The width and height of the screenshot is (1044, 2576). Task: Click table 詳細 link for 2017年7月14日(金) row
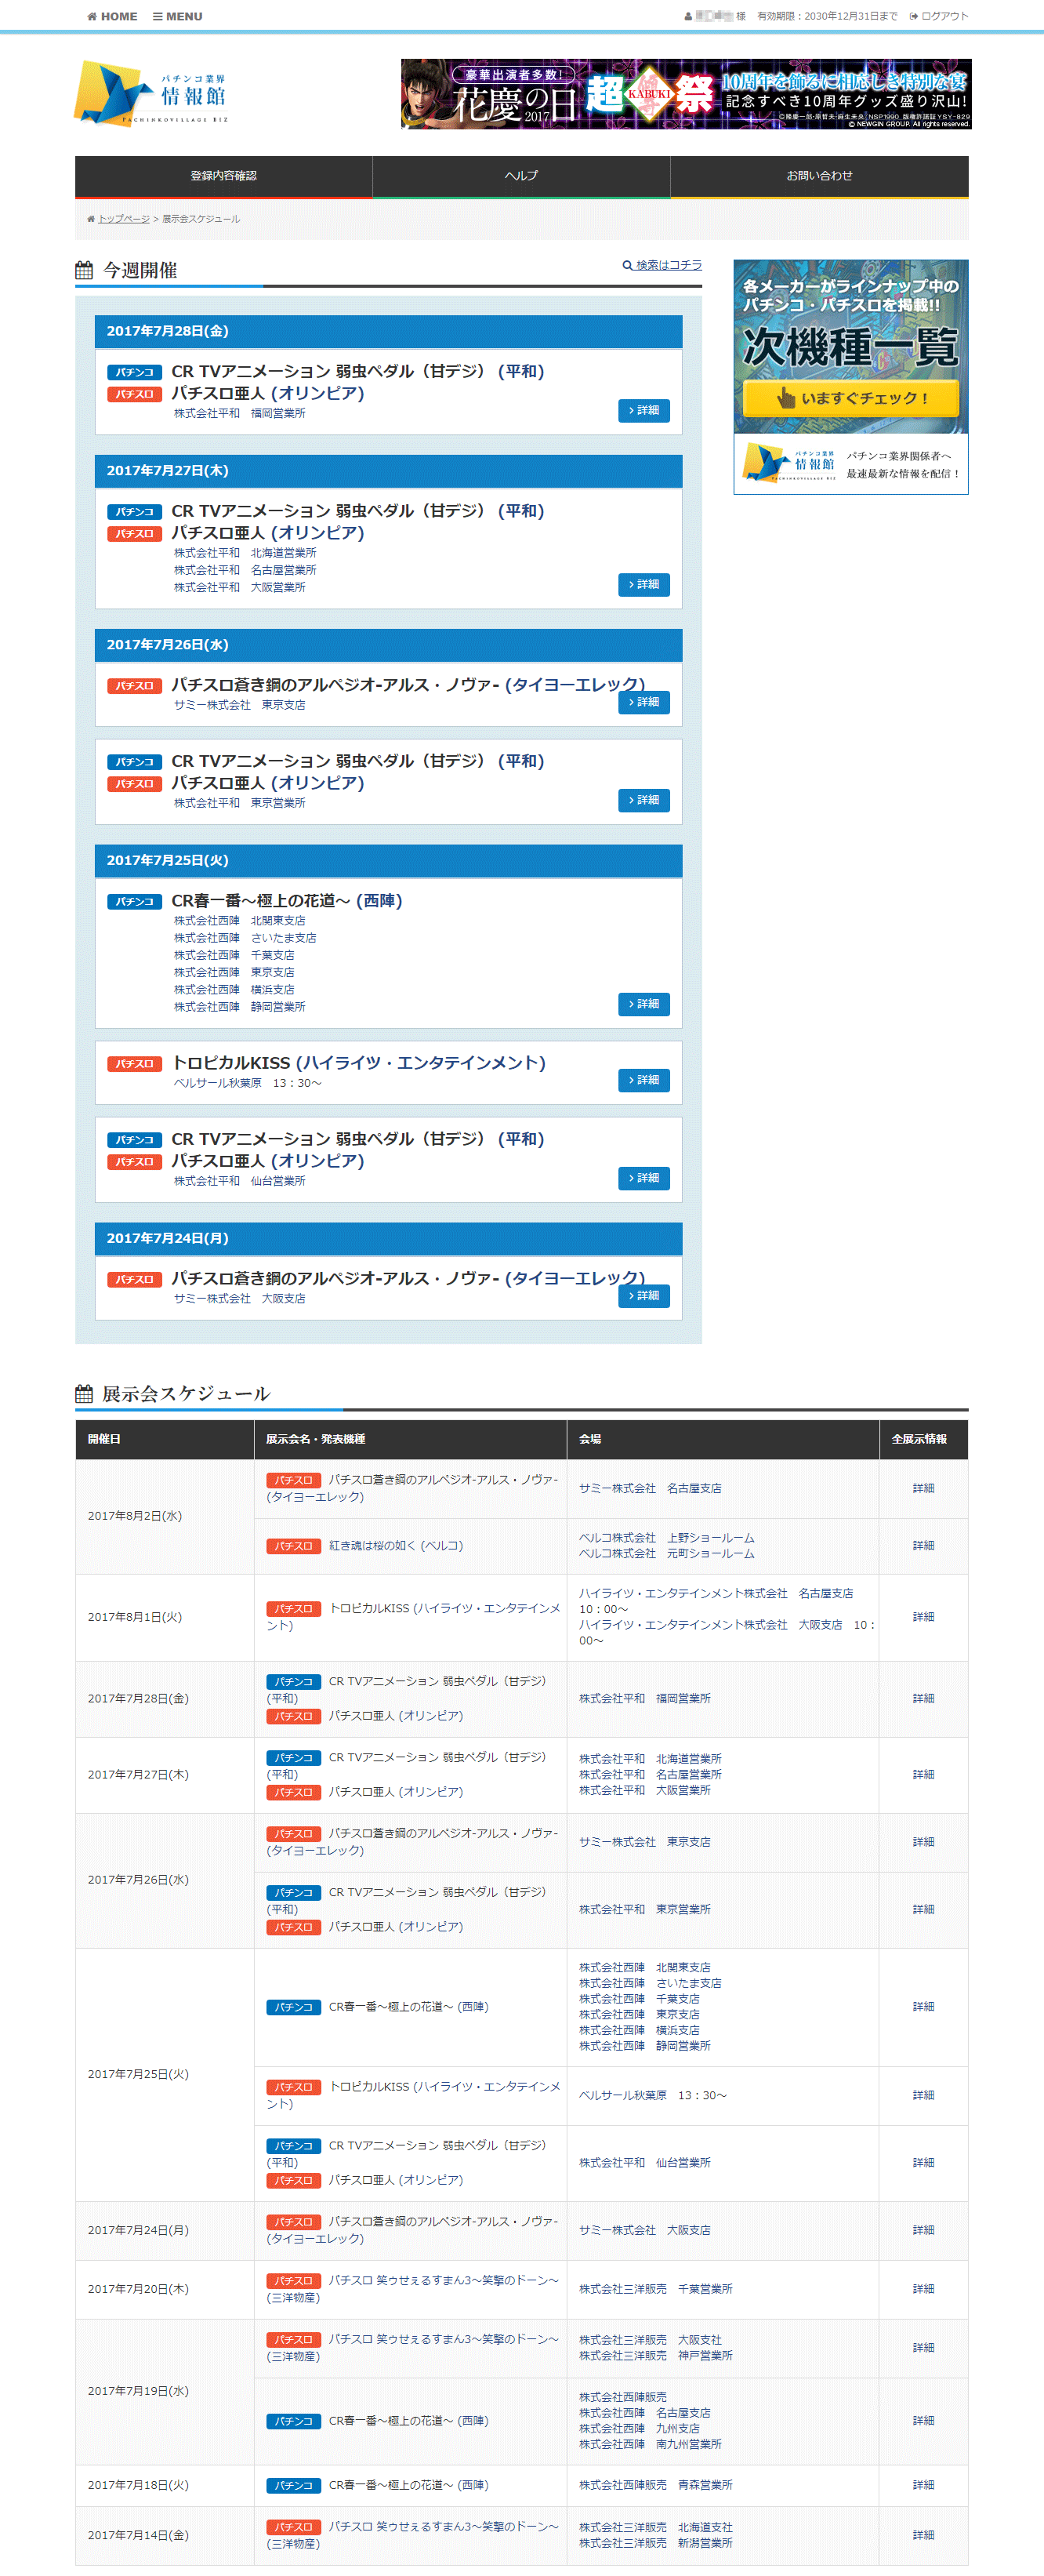click(923, 2535)
